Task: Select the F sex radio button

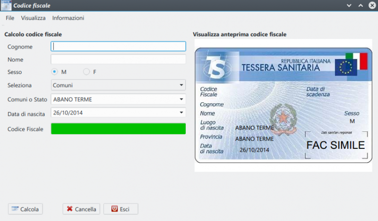Action: [x=86, y=72]
